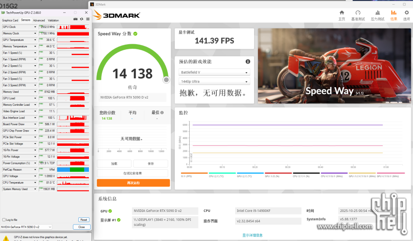The image size is (413, 241).
Task: Open the GPU-Z hamburger menu
Action: click(88, 19)
